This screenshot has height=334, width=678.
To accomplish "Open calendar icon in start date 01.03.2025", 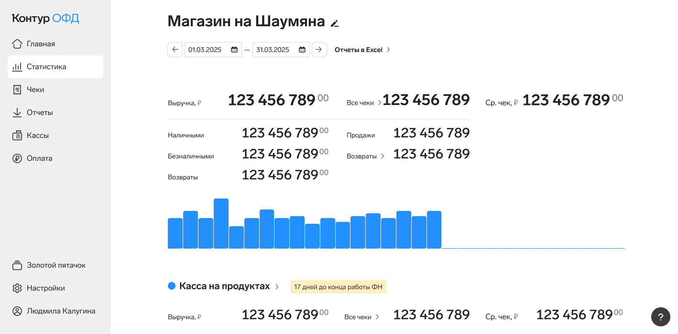I will [234, 50].
